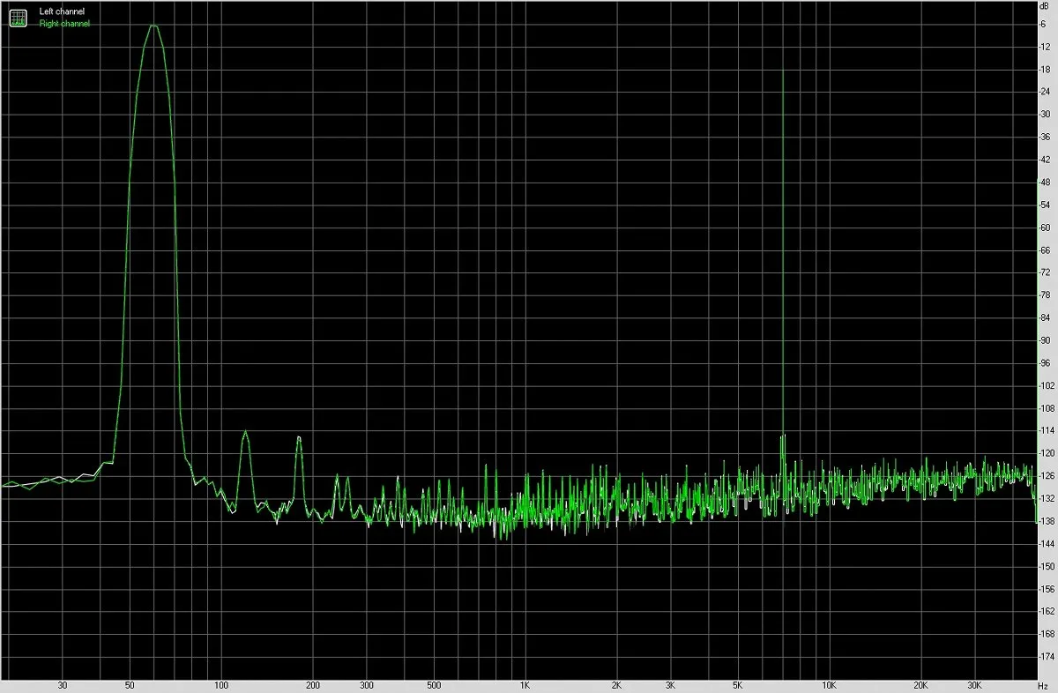Click the -84 dB scale label

[1047, 317]
